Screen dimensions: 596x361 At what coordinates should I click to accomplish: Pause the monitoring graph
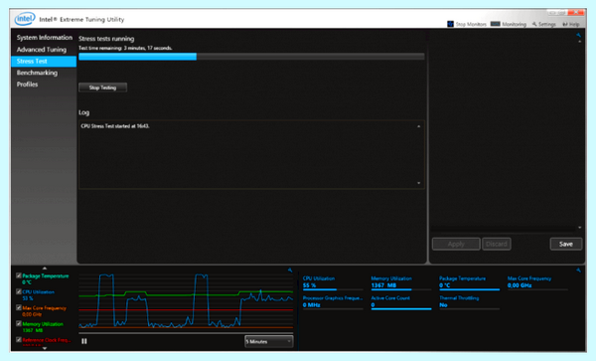tap(84, 341)
